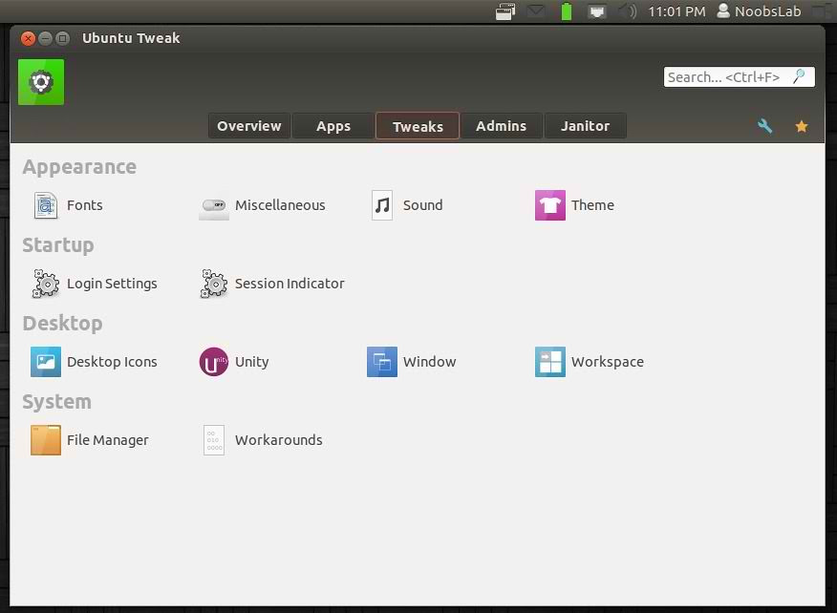The width and height of the screenshot is (837, 613).
Task: Open the Workarounds document icon
Action: click(214, 440)
